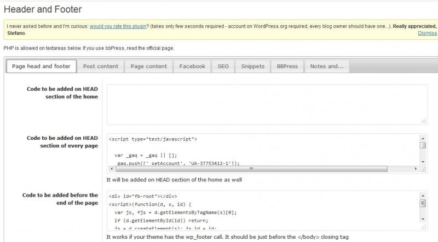Click right arrow on HEAD textarea horizontal scrollbar
The width and height of the screenshot is (438, 242).
pos(416,169)
